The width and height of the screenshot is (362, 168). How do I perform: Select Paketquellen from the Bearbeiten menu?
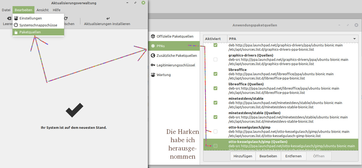click(30, 32)
